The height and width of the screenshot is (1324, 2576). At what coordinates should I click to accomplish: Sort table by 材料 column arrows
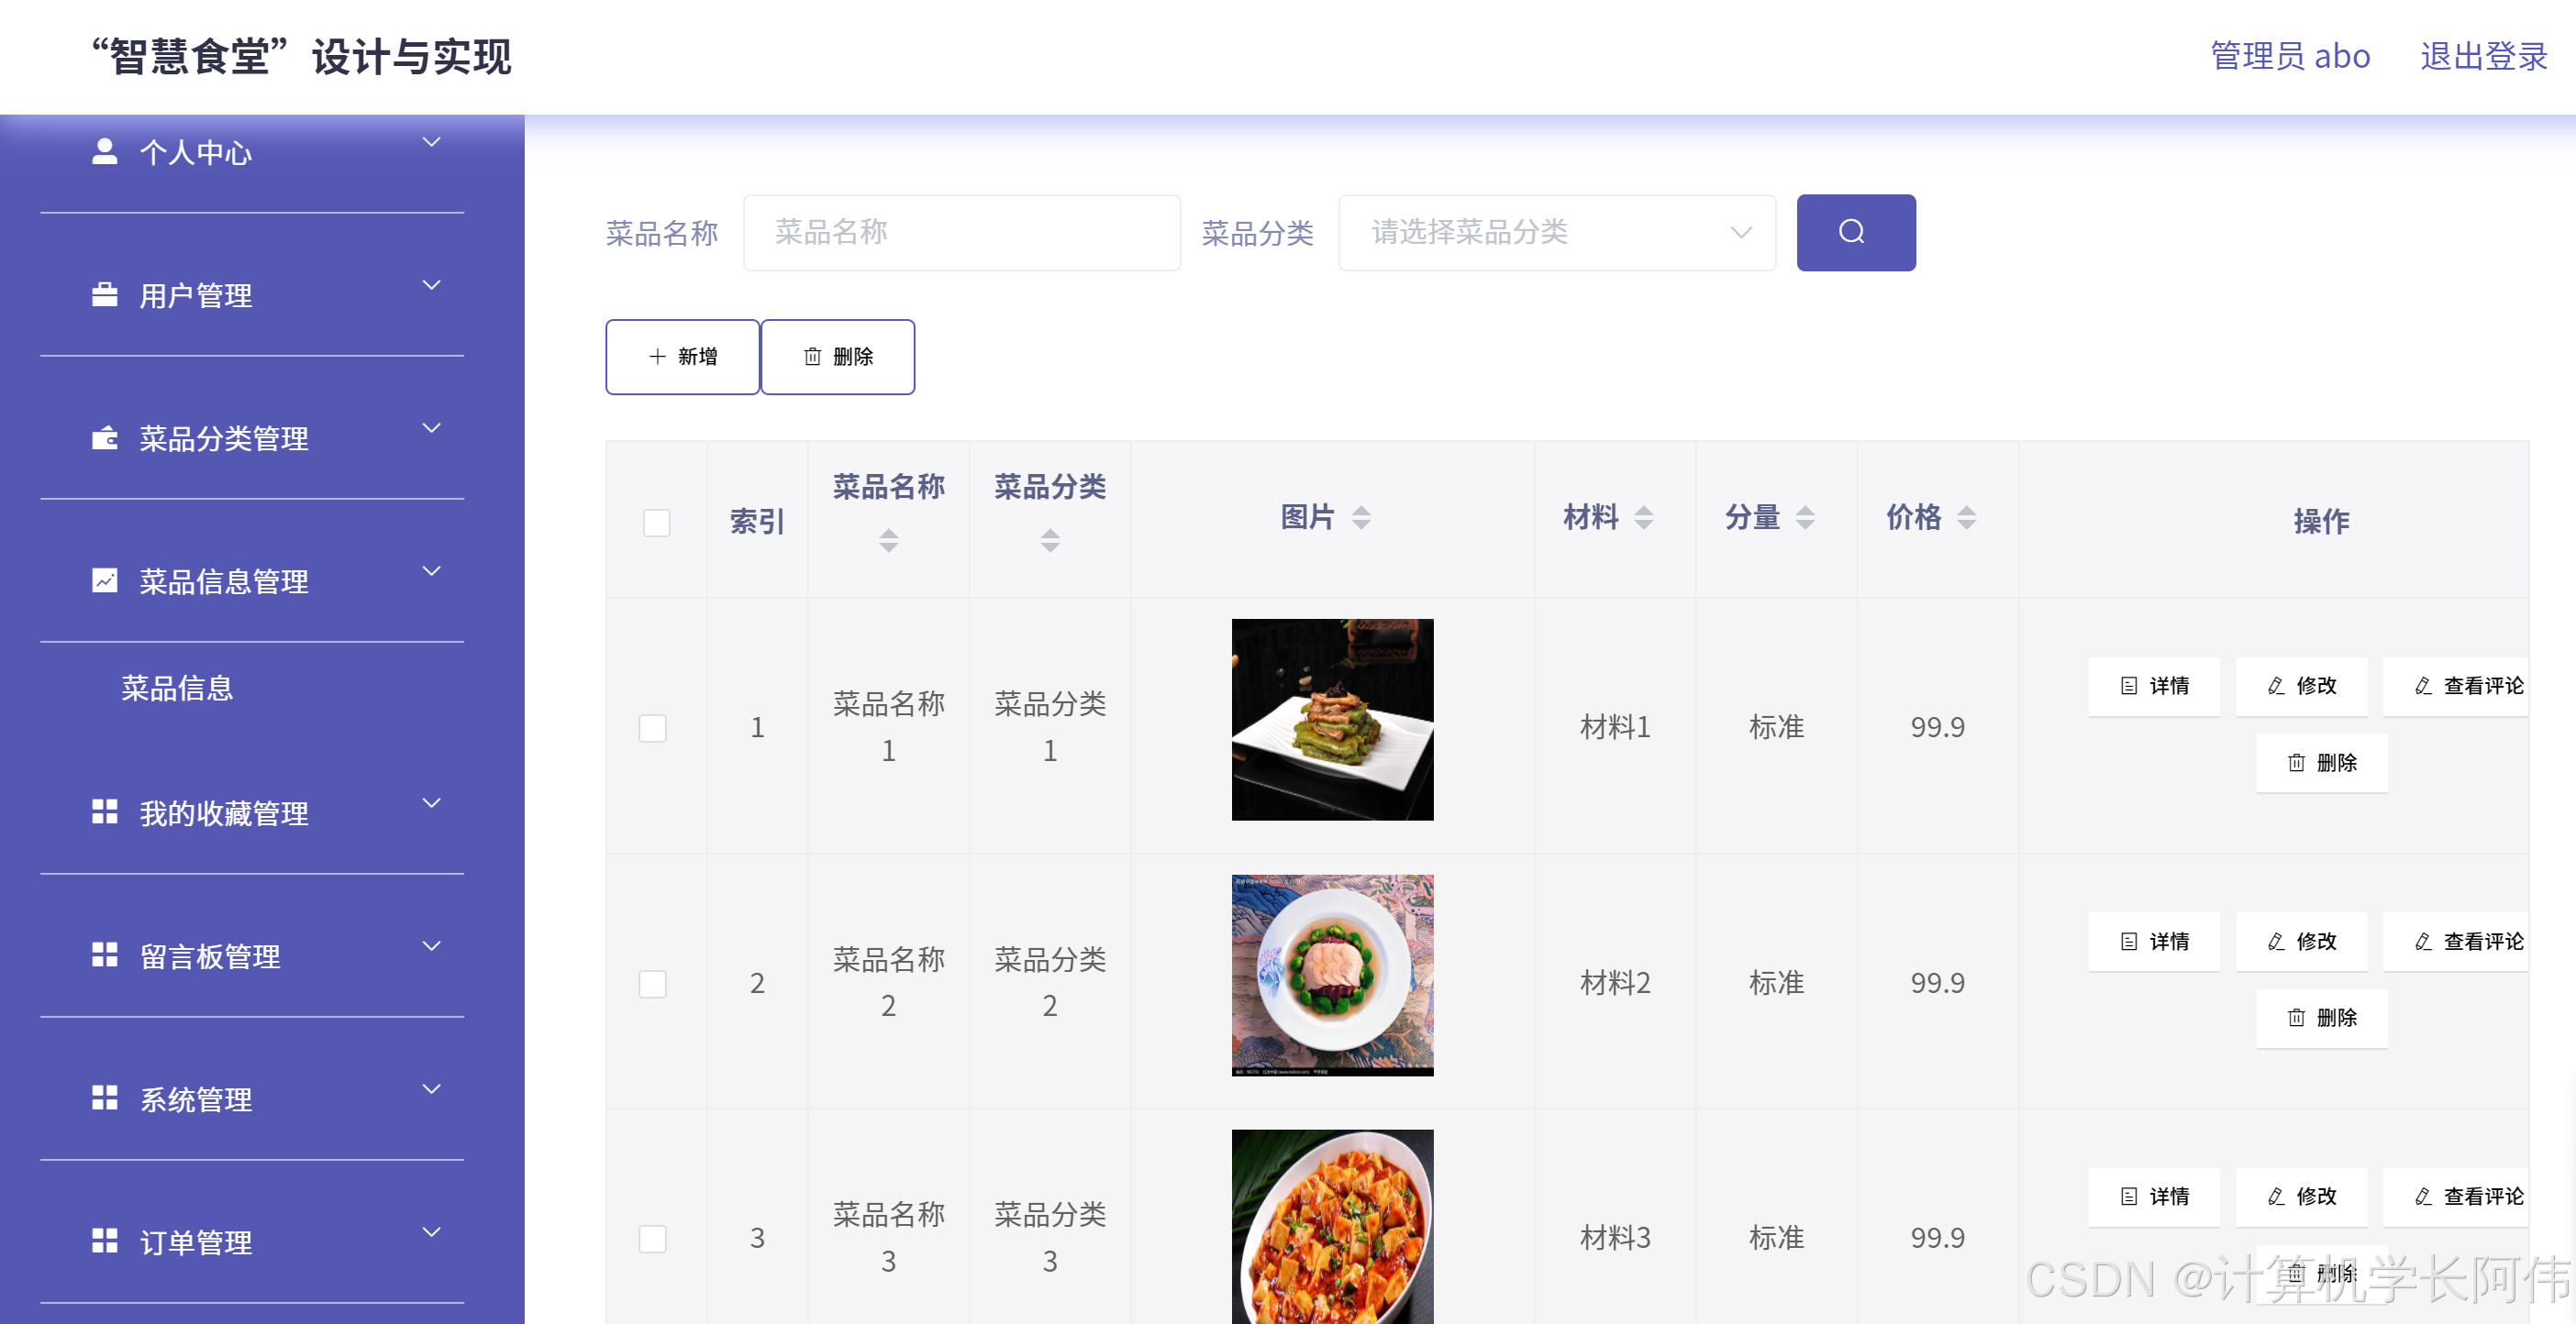(x=1643, y=518)
